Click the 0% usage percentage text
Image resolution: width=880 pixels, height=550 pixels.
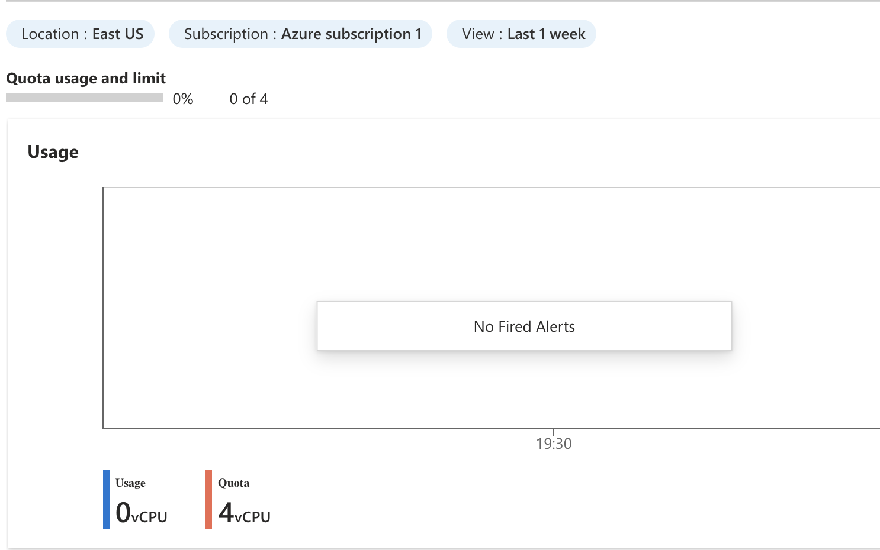[183, 99]
